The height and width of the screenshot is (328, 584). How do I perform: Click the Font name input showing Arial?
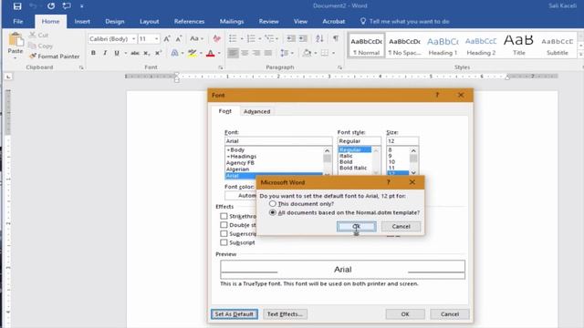pyautogui.click(x=278, y=141)
